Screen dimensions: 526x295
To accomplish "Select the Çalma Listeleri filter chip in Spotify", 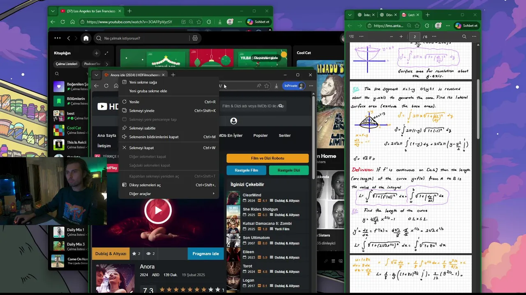I will tap(67, 64).
